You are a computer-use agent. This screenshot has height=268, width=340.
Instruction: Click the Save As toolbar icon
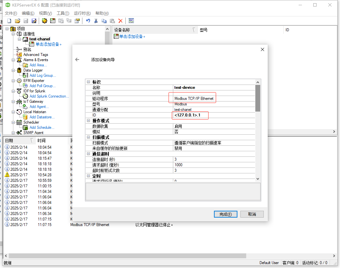tap(34, 21)
